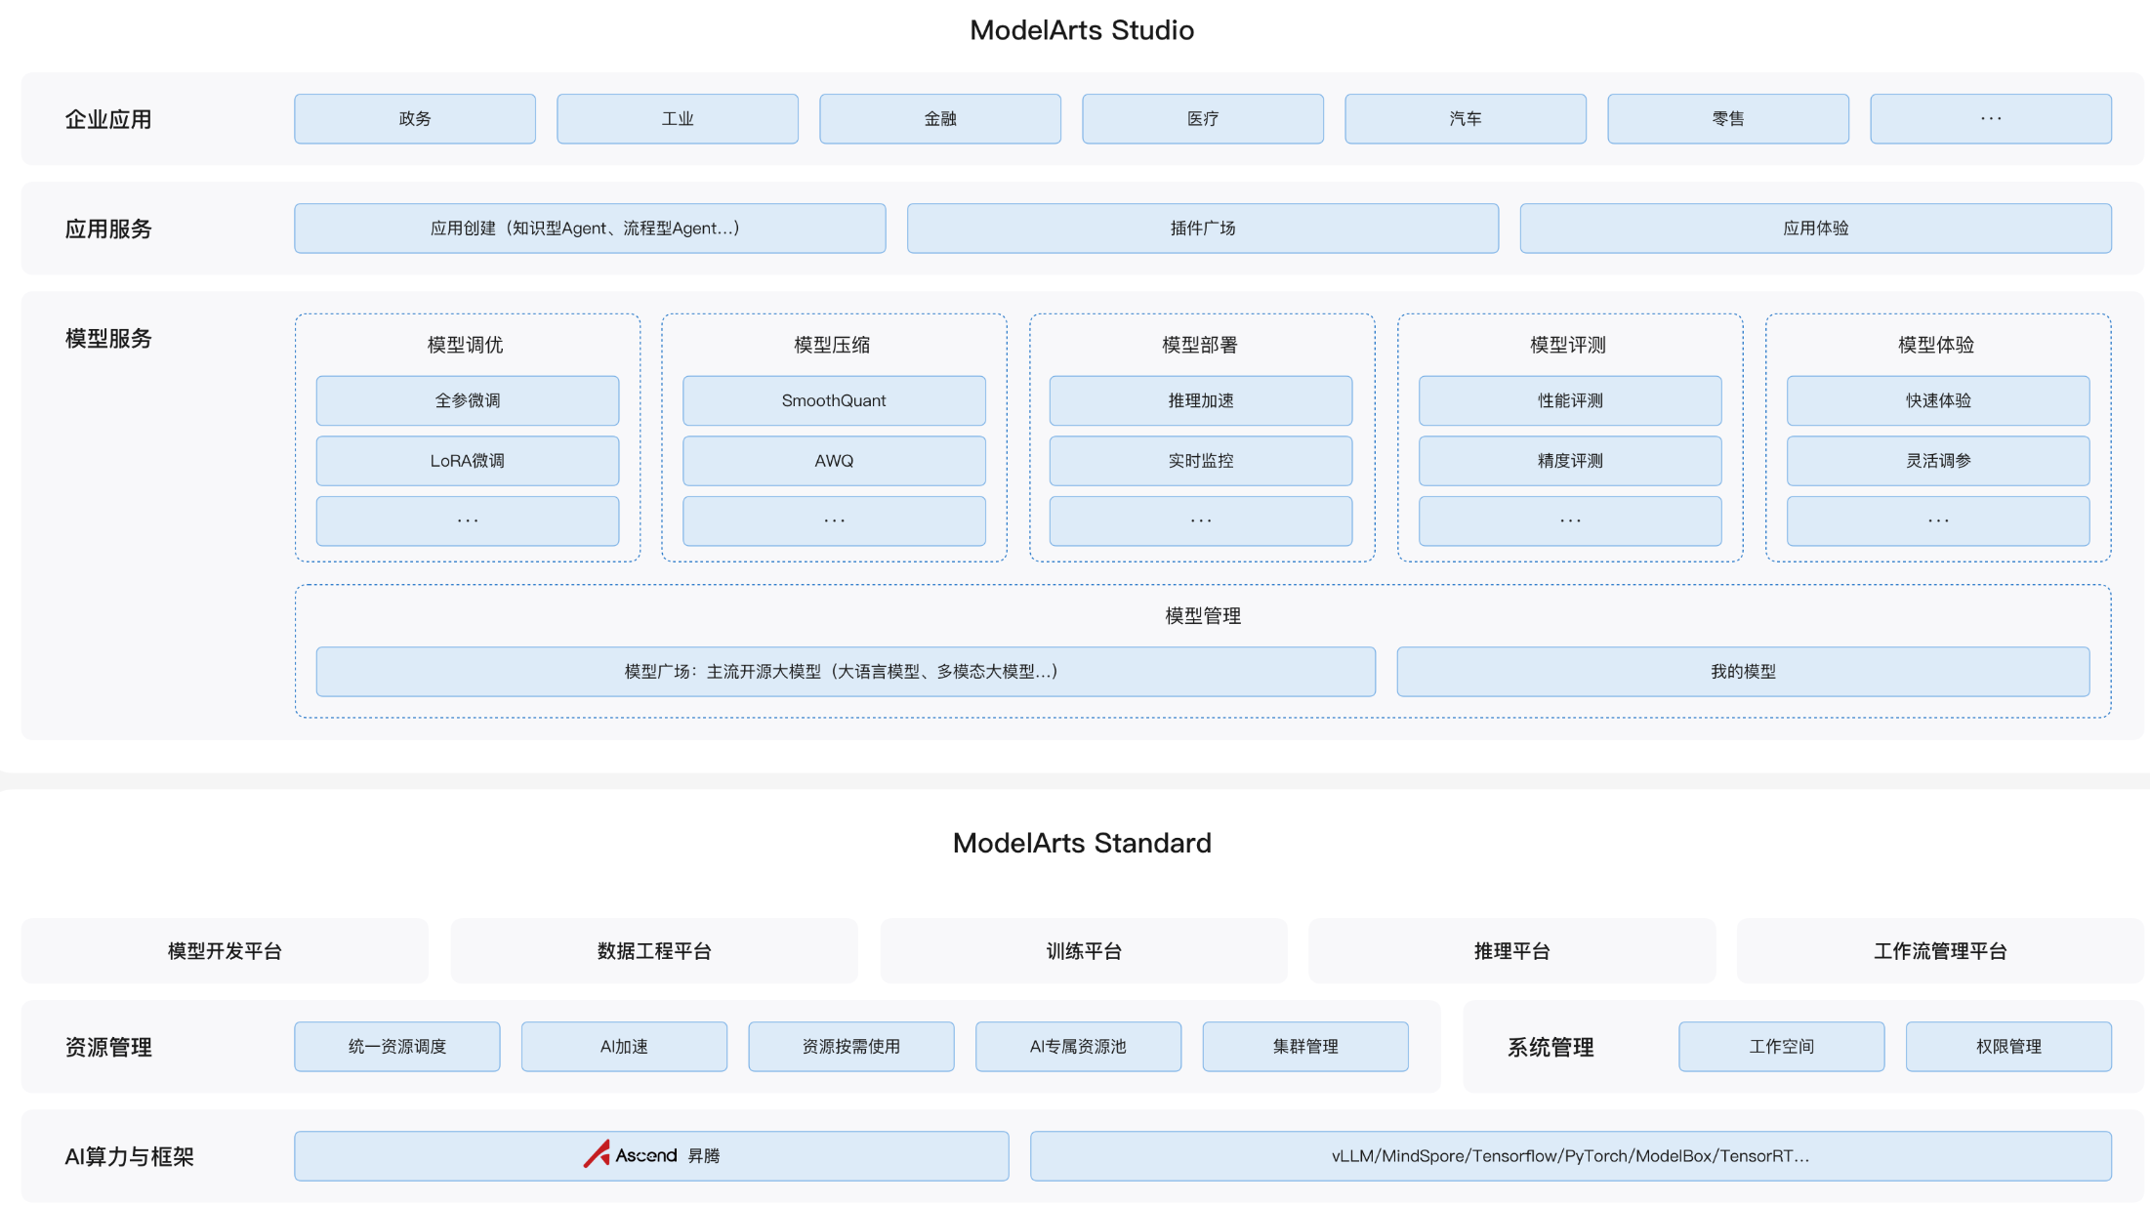Click the vLLM/MindSpore frameworks box
The height and width of the screenshot is (1206, 2150).
(x=1570, y=1155)
